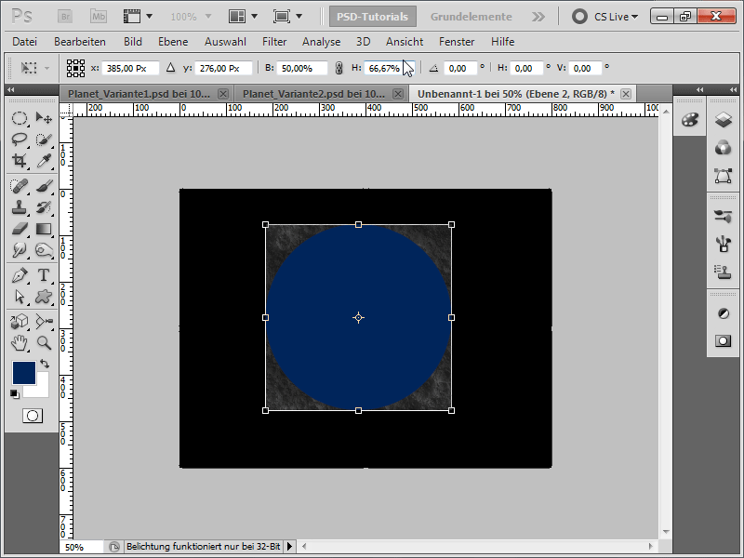
Task: Select the Lasso tool
Action: 19,139
